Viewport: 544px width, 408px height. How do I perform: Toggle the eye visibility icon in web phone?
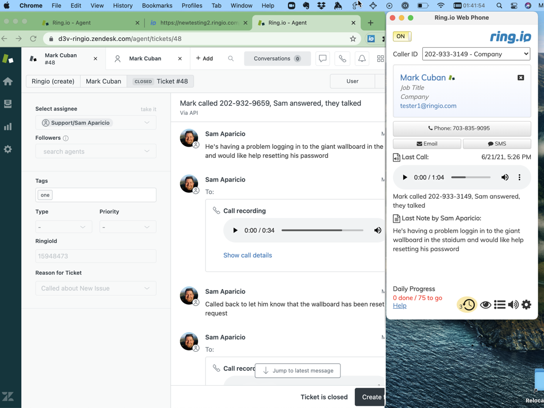click(x=486, y=304)
